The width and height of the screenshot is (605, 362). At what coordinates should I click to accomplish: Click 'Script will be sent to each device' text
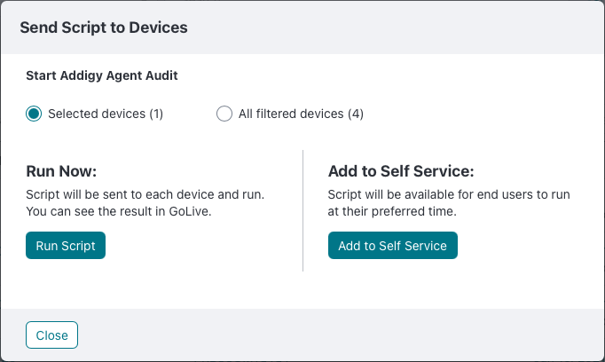coord(120,194)
